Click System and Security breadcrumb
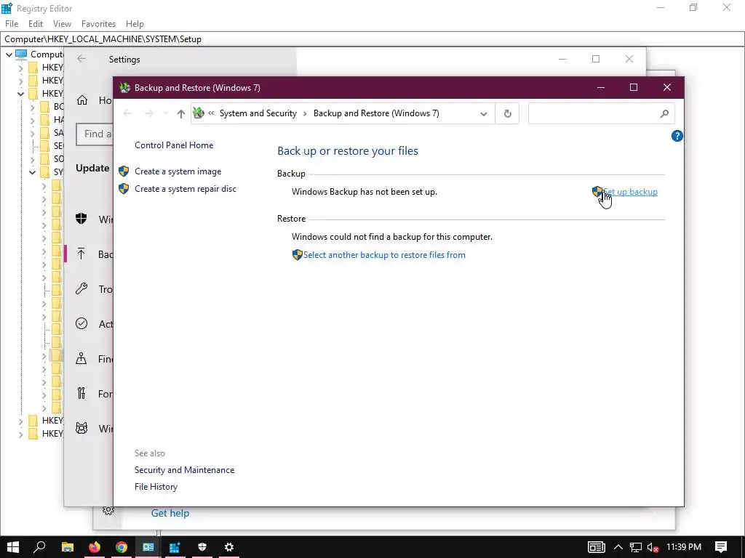The image size is (745, 558). (258, 113)
